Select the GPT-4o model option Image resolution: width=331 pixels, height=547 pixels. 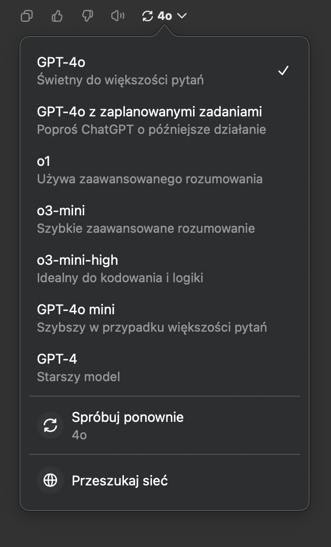(164, 71)
